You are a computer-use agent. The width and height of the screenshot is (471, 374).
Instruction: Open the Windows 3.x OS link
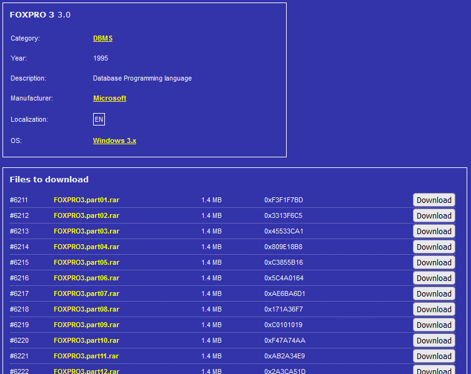click(x=114, y=140)
